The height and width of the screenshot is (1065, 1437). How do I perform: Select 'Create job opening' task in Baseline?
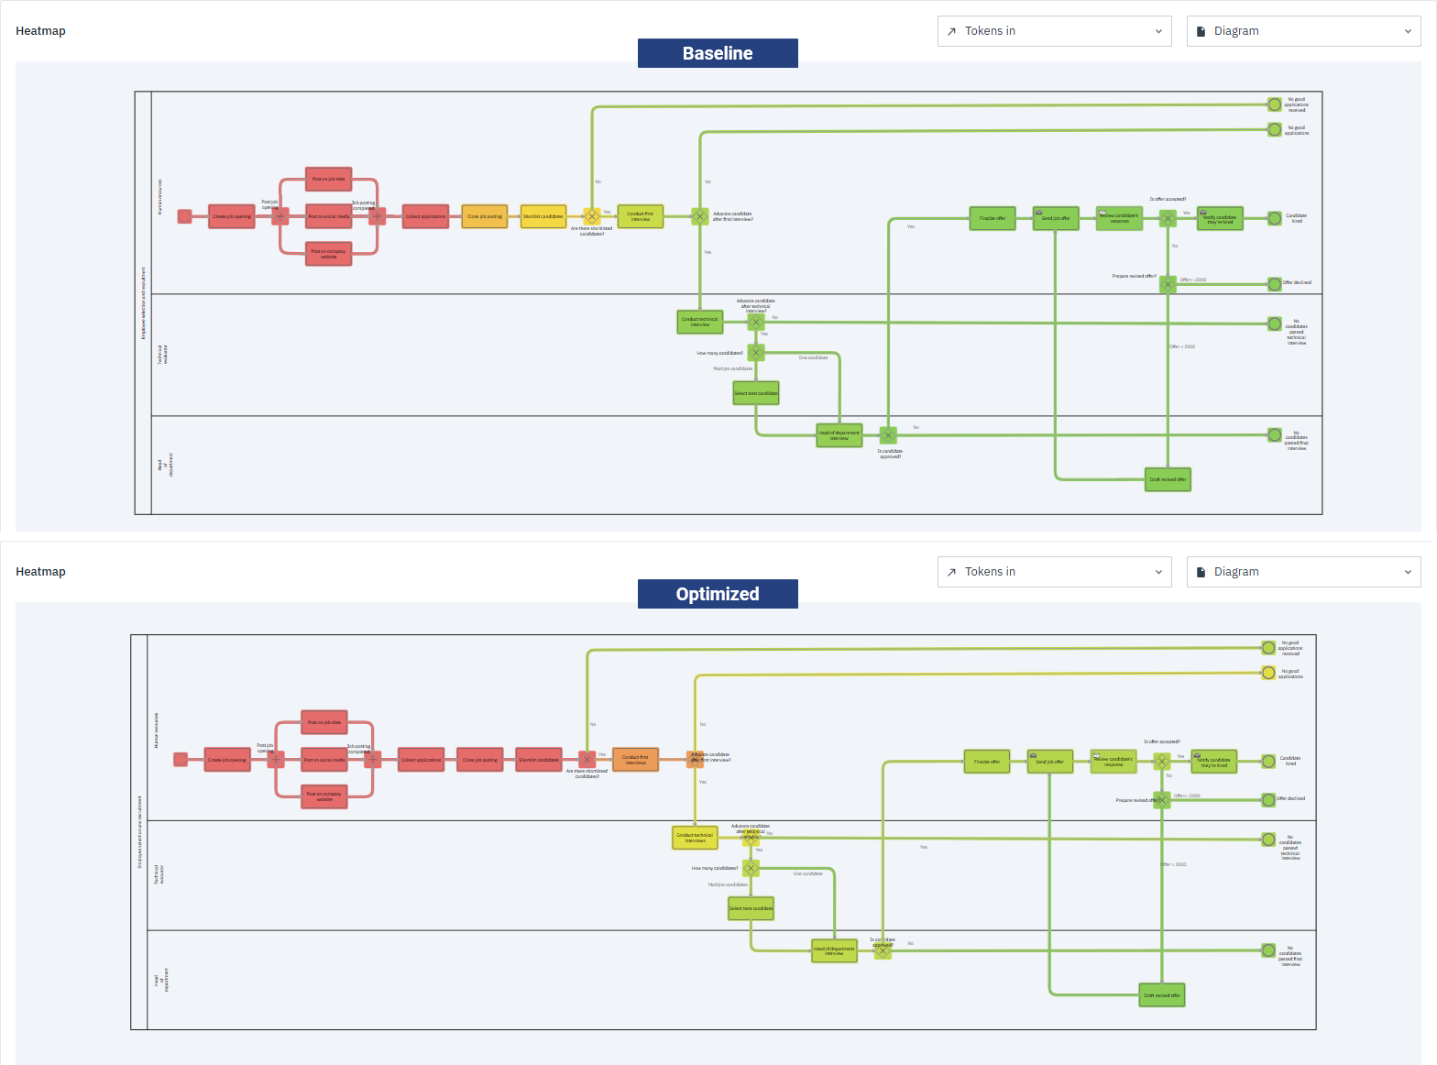pyautogui.click(x=232, y=216)
